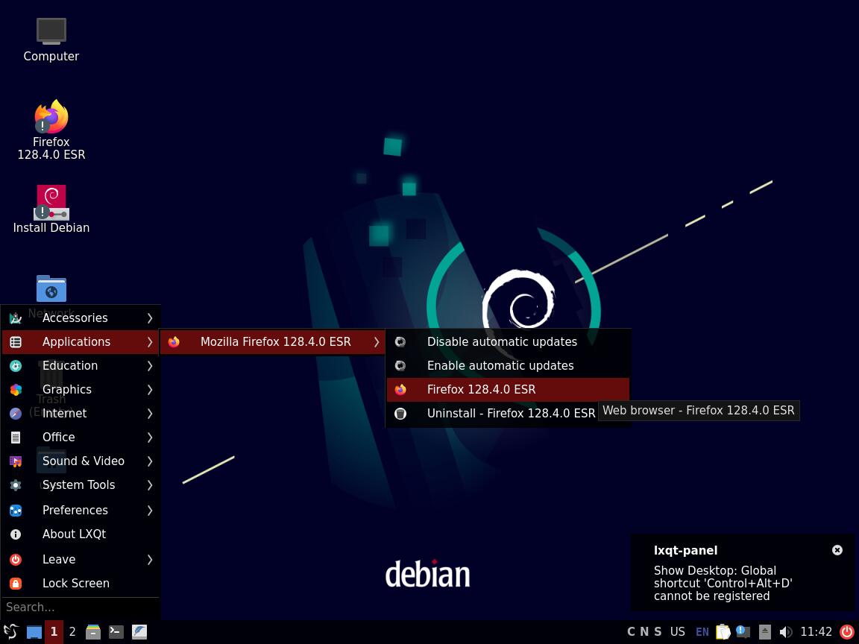Open the LXQt main menu bird icon
Screen dimensions: 859x644
[x=10, y=631]
